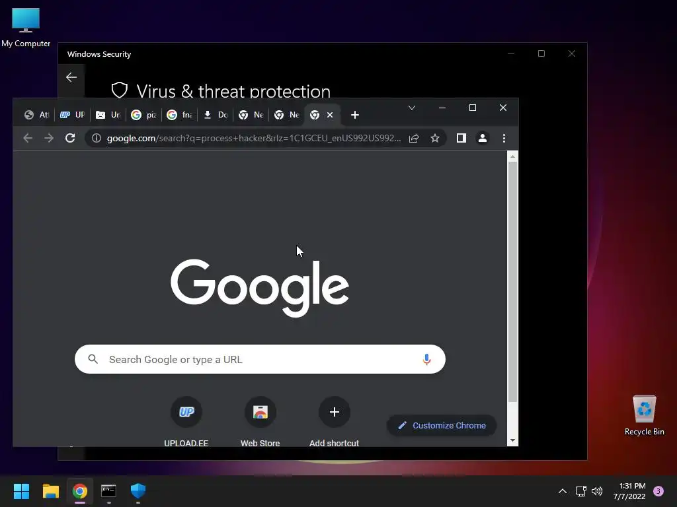Click scrollbar up arrow in Chrome
Screen dimensions: 677x507
point(512,156)
